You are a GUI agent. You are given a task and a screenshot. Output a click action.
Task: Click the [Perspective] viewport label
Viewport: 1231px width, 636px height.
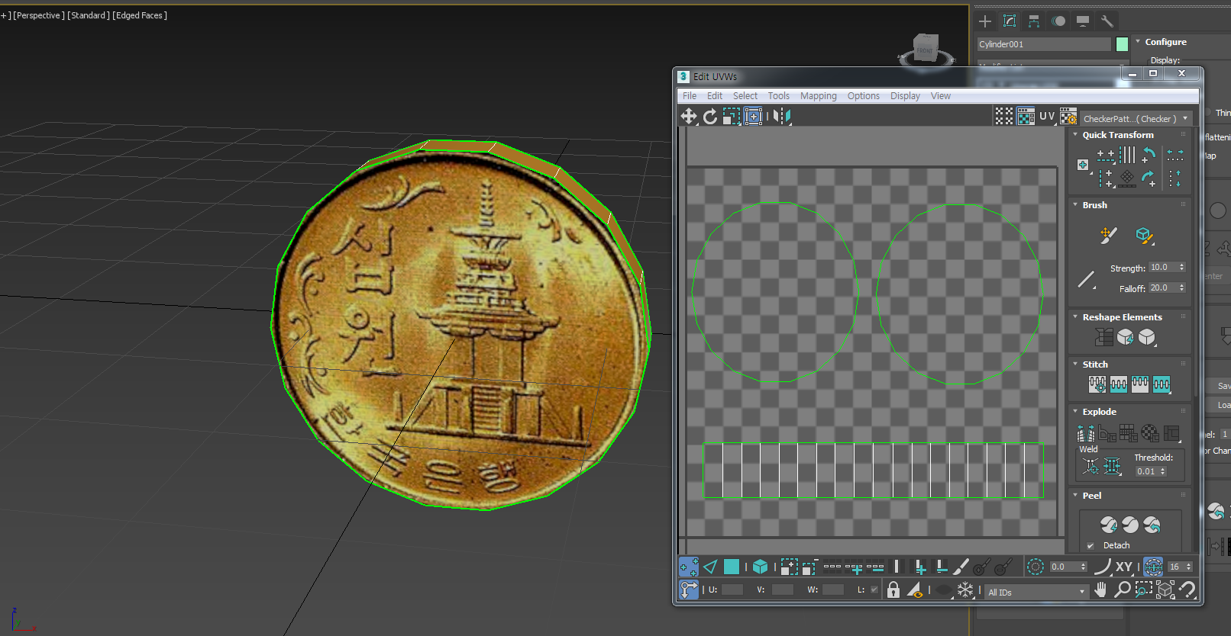pos(38,15)
